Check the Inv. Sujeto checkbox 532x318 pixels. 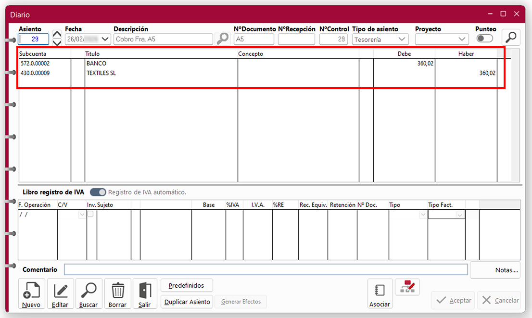90,215
